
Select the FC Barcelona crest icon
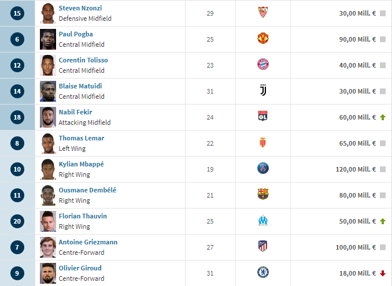(x=262, y=194)
